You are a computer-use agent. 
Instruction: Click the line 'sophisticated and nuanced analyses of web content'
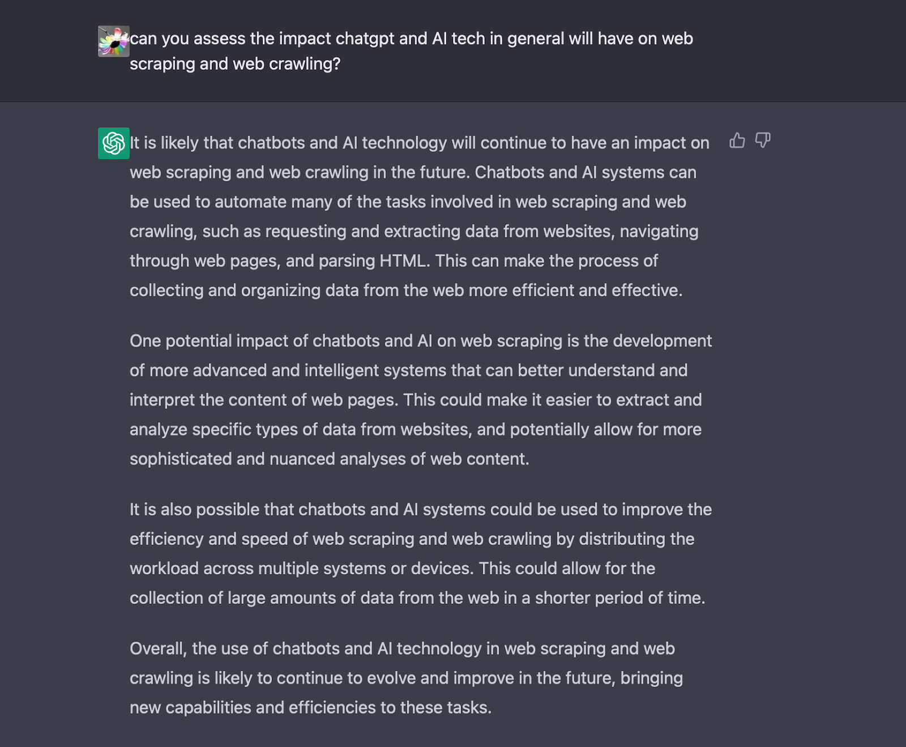330,459
